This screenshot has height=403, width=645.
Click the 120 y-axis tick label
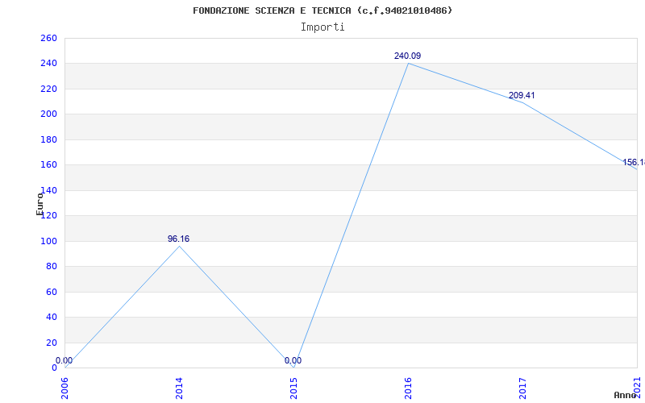pos(48,215)
